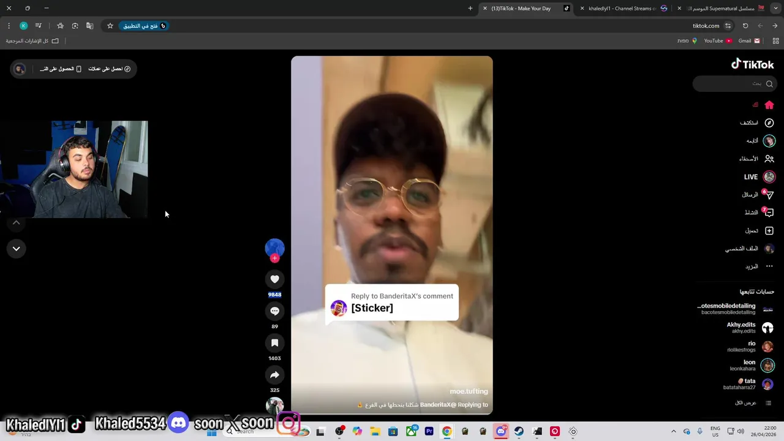Open profile avatar in top pill
Image resolution: width=784 pixels, height=441 pixels.
coord(20,69)
